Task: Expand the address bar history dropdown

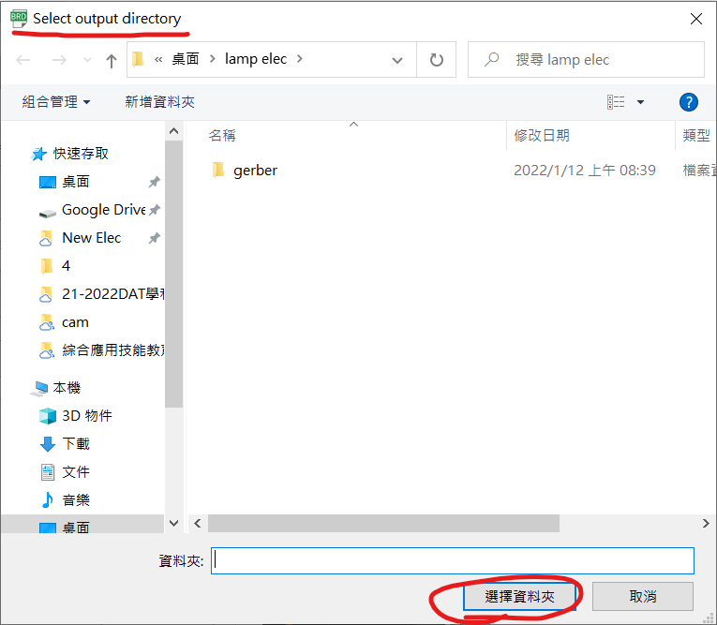Action: point(397,60)
